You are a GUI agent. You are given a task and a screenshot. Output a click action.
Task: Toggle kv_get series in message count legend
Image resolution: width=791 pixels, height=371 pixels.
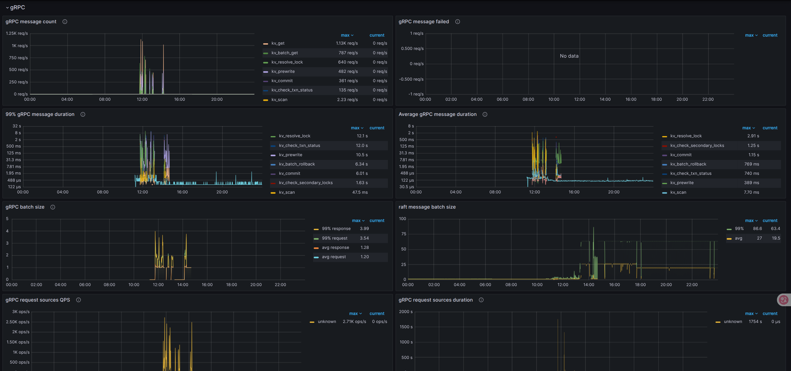tap(278, 43)
